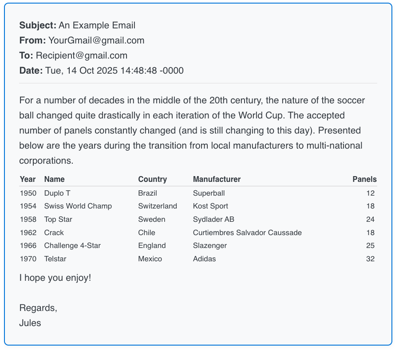Click the recipient address Recipient@gmail.com
The image size is (395, 350).
[x=82, y=55]
